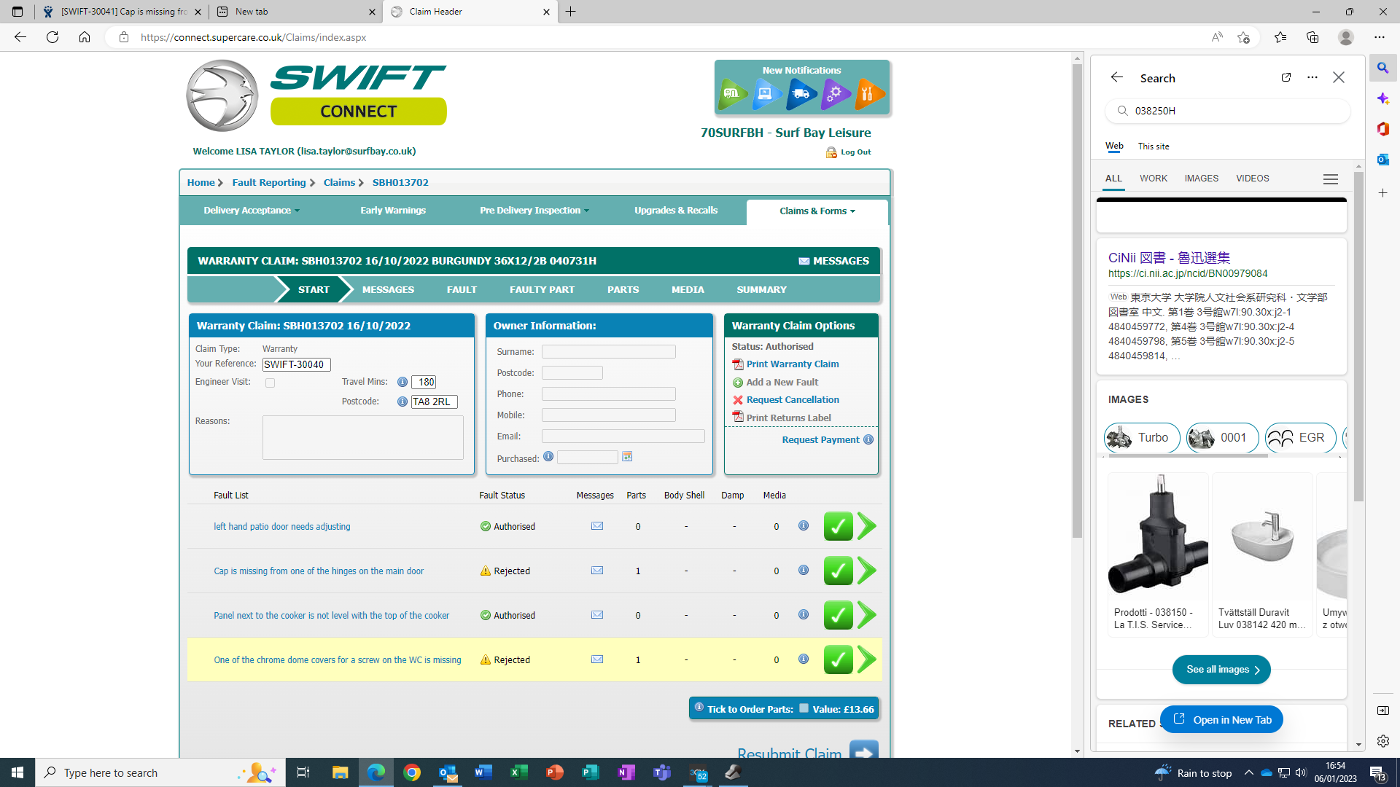Screen dimensions: 1400x787
Task: Open the Purchased date calendar picker
Action: tap(627, 457)
